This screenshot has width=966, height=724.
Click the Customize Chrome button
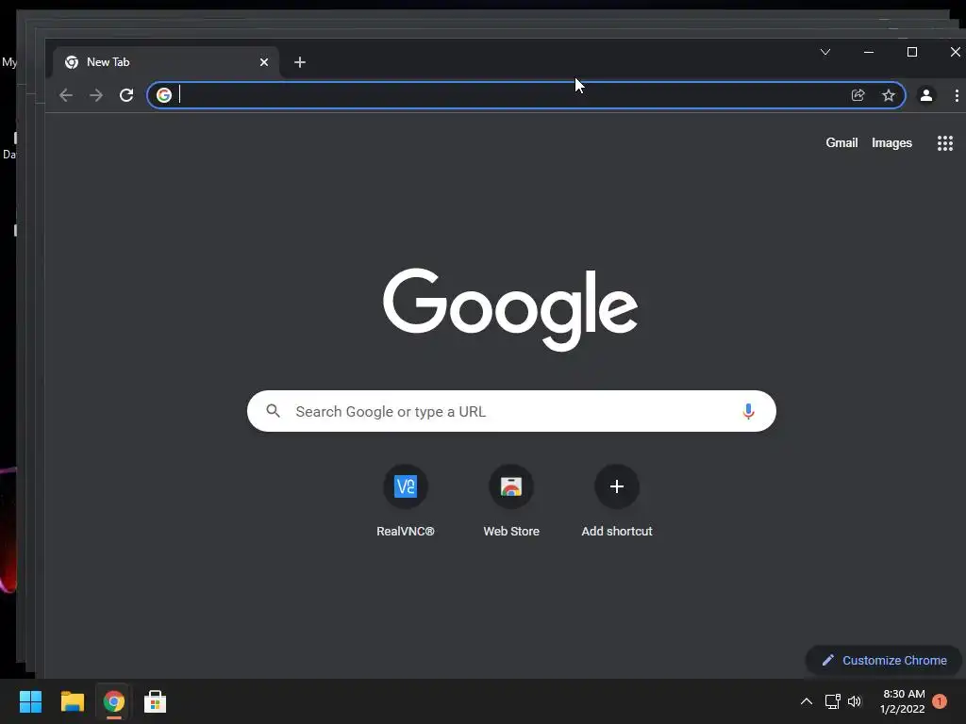point(884,661)
